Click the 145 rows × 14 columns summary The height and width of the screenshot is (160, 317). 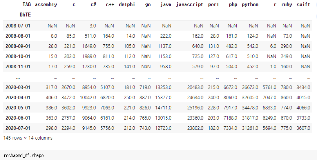28,138
